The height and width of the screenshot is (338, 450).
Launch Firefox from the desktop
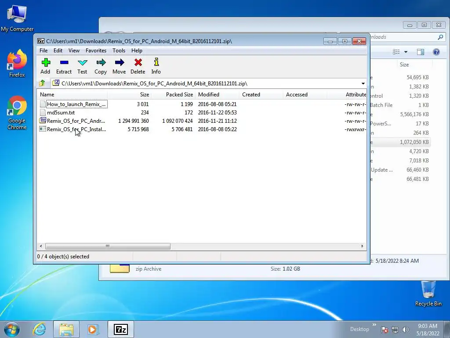point(17,63)
